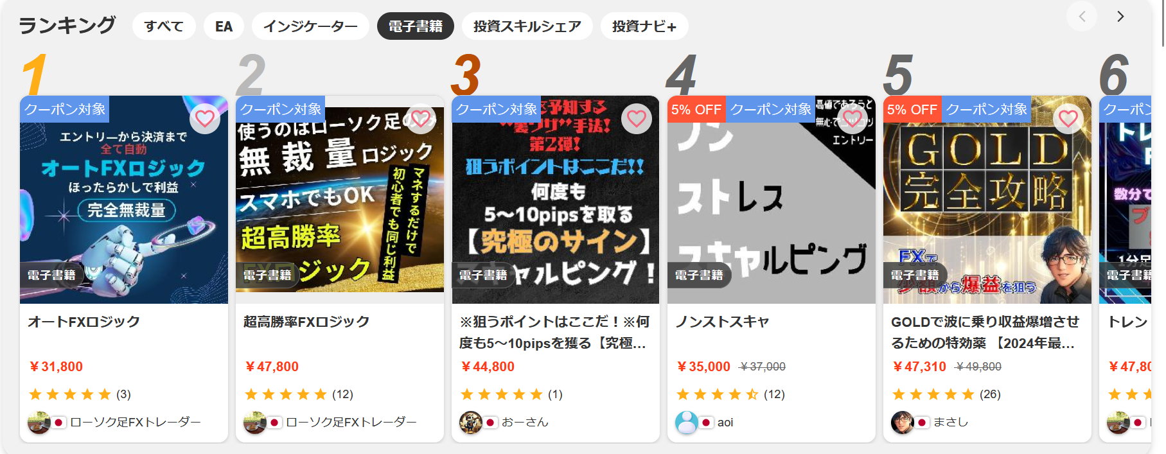The width and height of the screenshot is (1166, 454).
Task: Click the heart icon on GOLD完全攻略 card
Action: coord(1068,119)
